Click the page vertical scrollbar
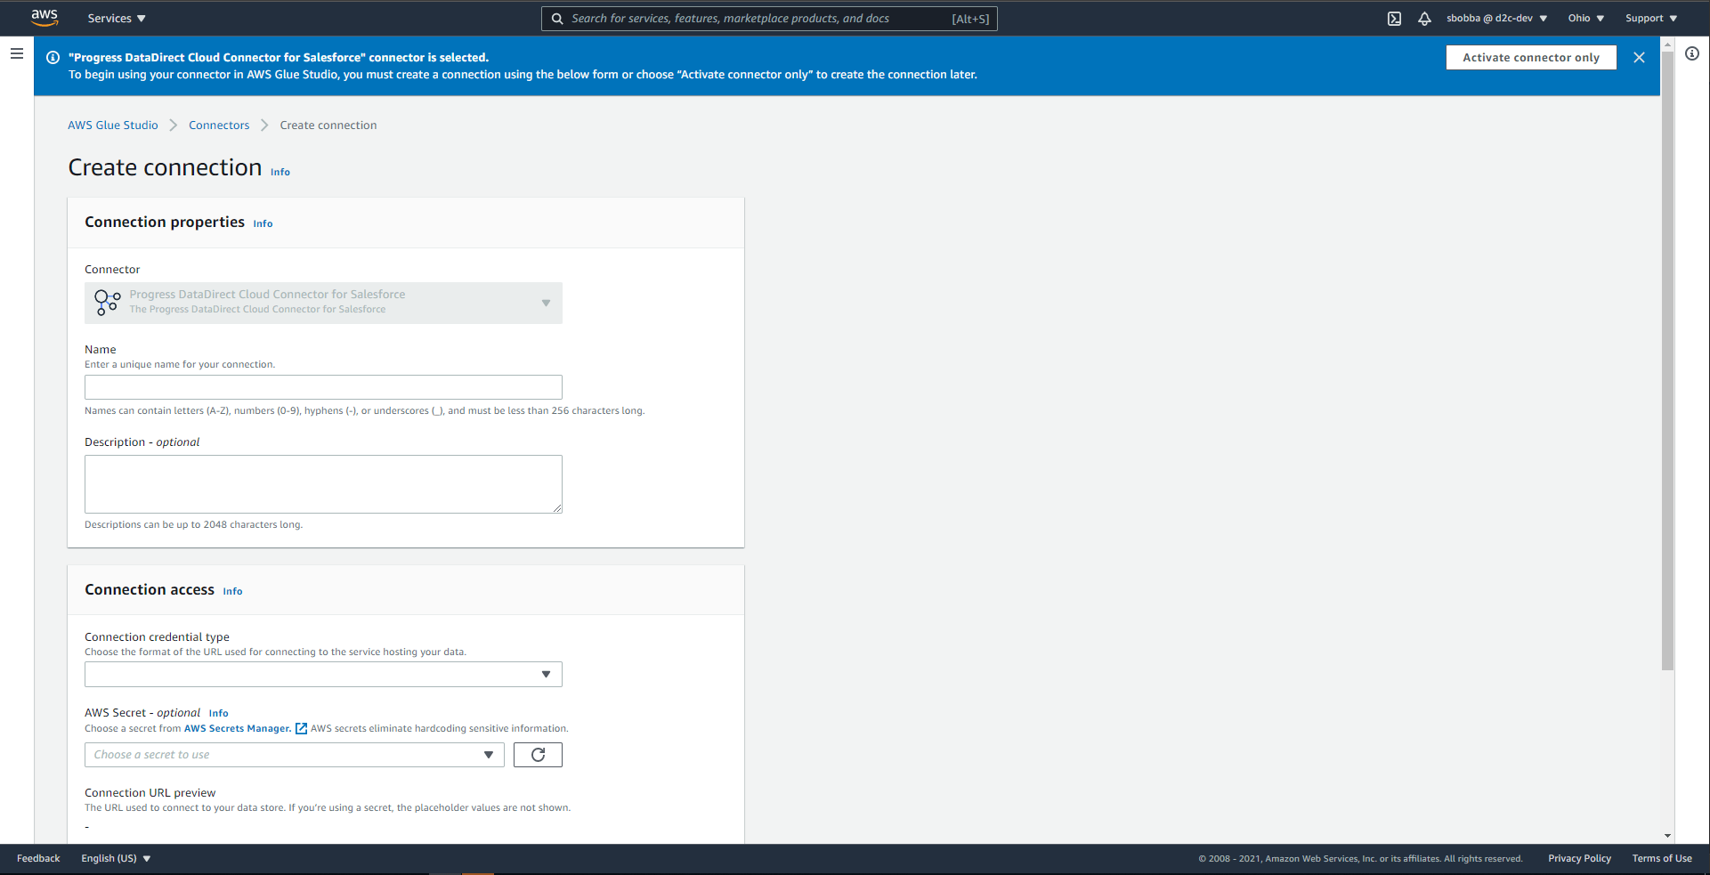Image resolution: width=1710 pixels, height=875 pixels. (1667, 356)
